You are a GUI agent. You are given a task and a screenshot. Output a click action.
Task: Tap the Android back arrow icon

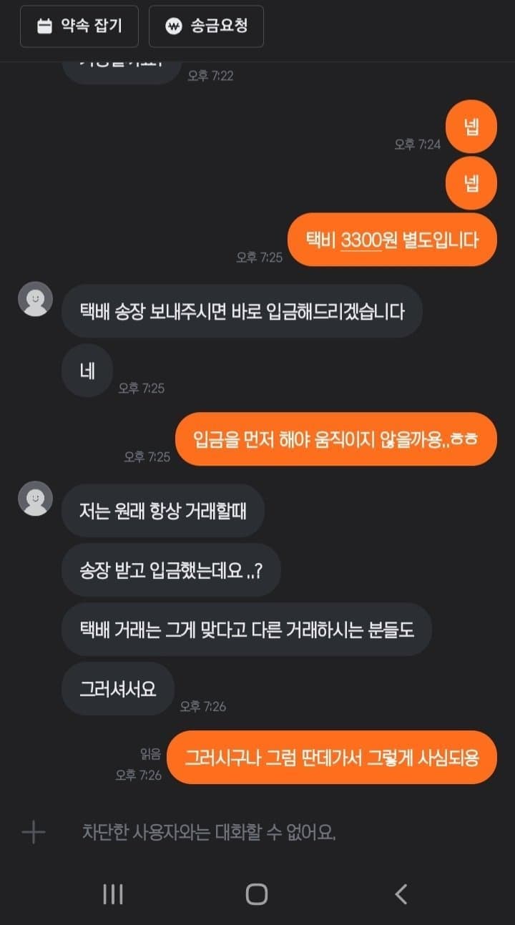(x=401, y=894)
